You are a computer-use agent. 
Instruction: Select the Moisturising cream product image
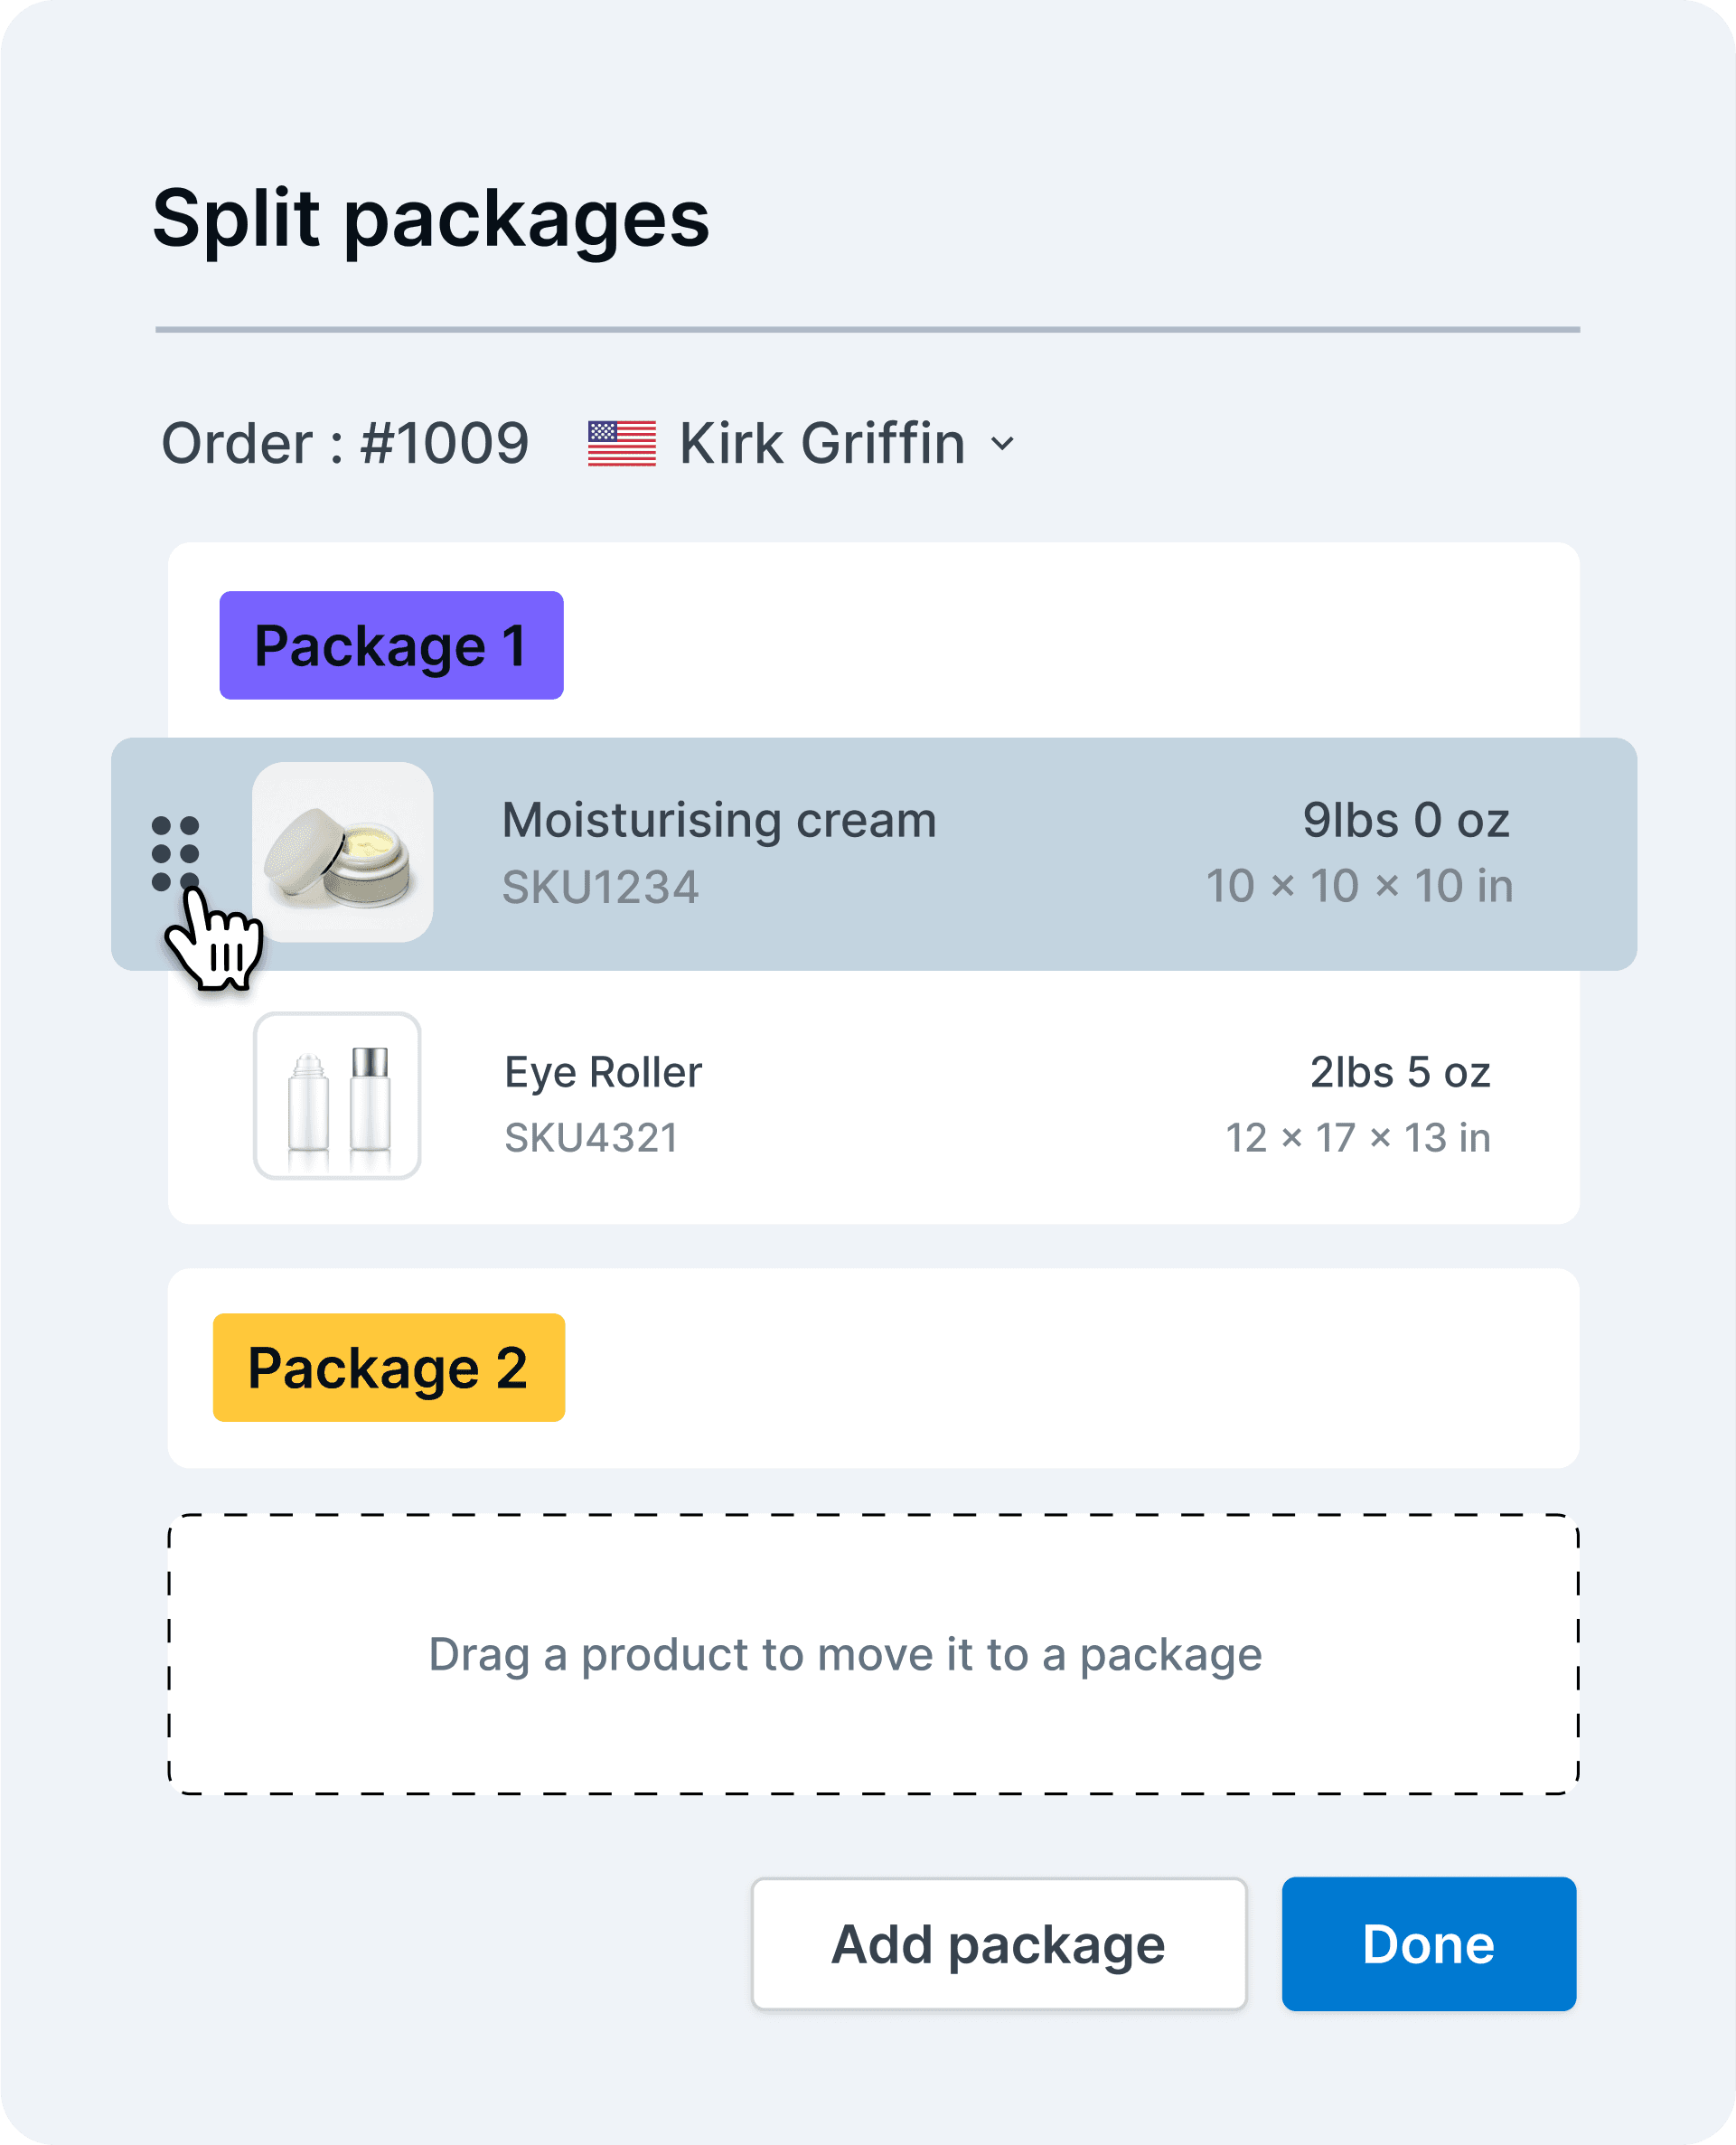[x=342, y=852]
